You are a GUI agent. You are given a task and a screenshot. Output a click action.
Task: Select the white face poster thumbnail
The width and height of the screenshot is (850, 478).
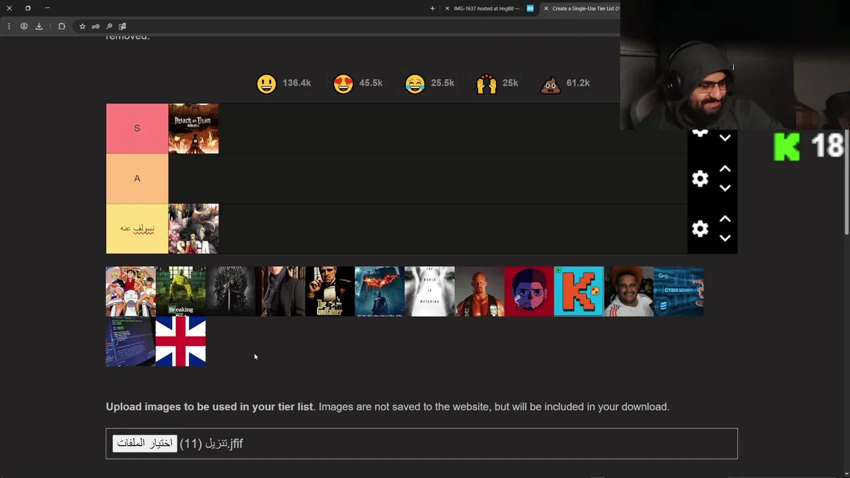(430, 291)
